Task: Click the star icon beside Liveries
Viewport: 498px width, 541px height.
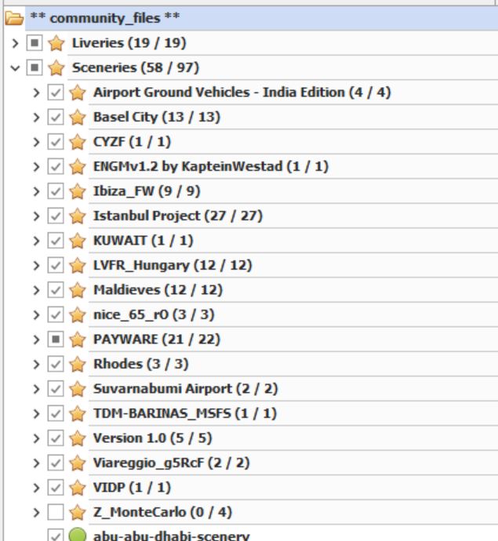Action: pos(56,43)
